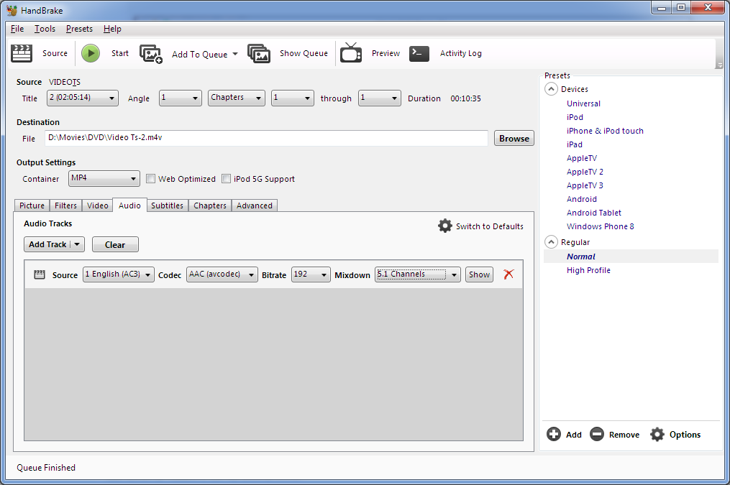
Task: Collapse the Regular preset group
Action: pyautogui.click(x=551, y=242)
